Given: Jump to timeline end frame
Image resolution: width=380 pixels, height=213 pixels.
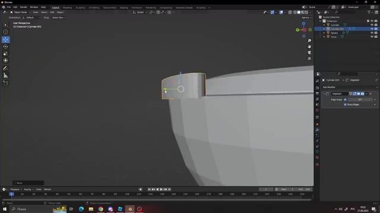Looking at the screenshot, I should 169,189.
